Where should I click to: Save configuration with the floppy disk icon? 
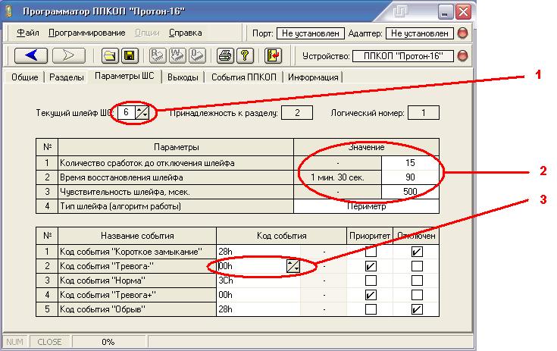coord(130,56)
